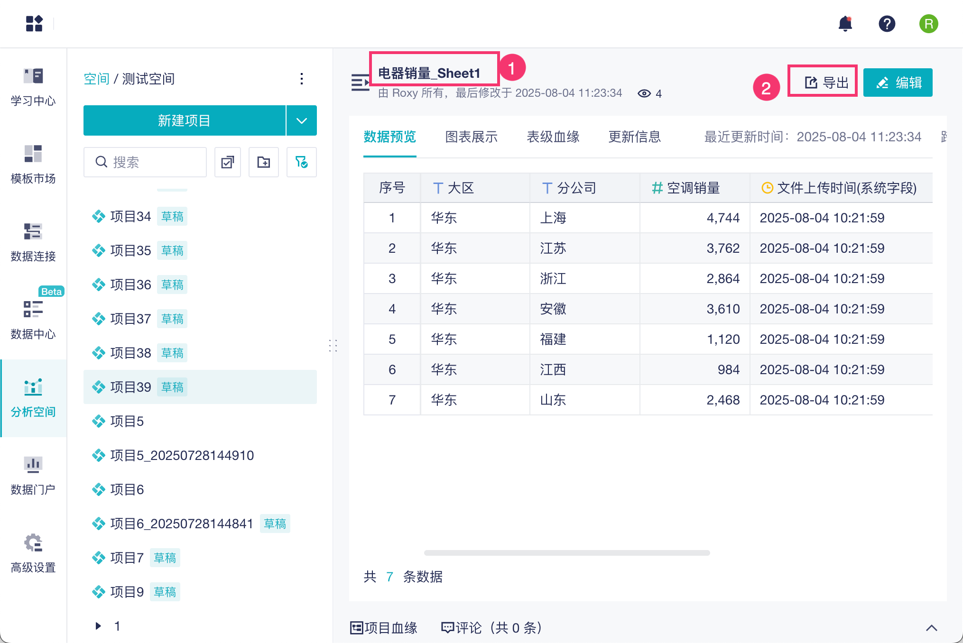The height and width of the screenshot is (643, 963).
Task: Open the notifications bell
Action: point(845,24)
